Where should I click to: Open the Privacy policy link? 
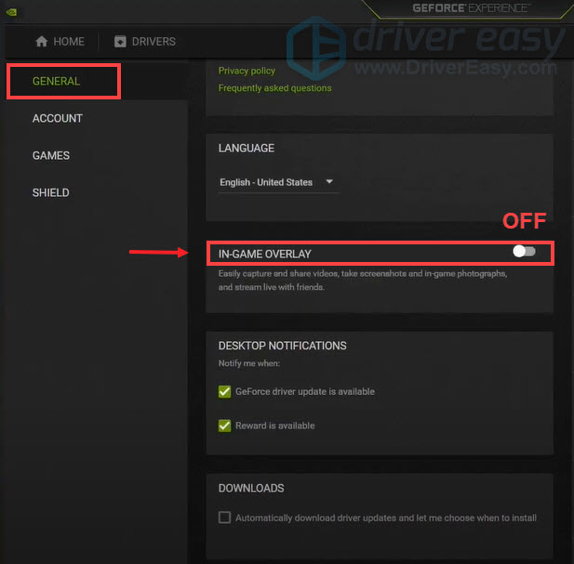click(x=247, y=71)
